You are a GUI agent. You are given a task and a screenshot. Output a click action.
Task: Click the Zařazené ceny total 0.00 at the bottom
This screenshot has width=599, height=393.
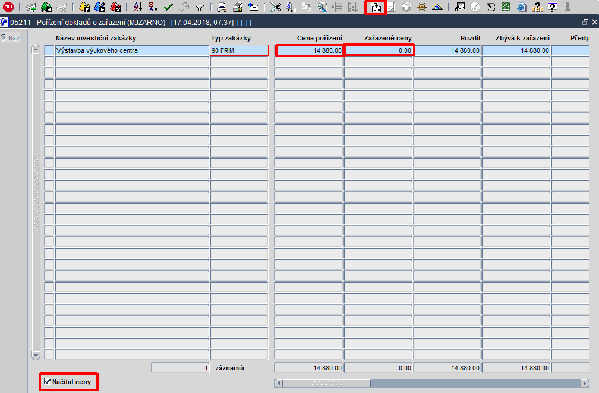378,368
